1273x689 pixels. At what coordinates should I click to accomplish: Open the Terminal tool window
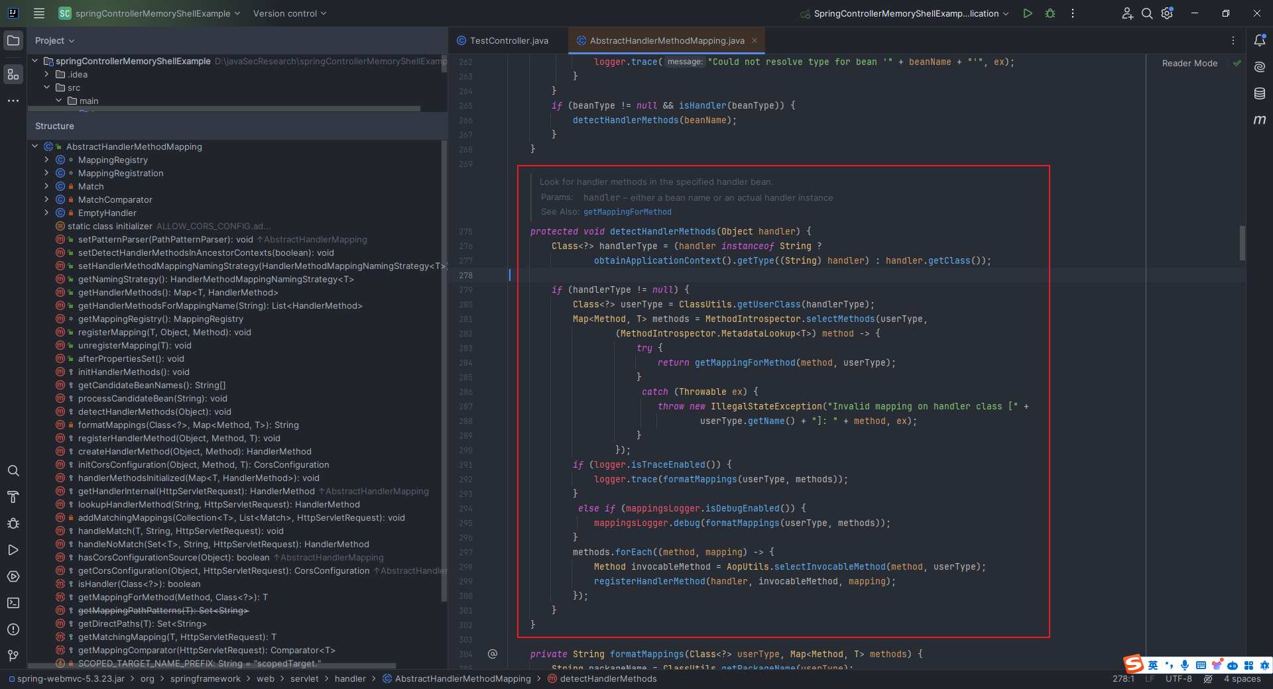(x=13, y=603)
